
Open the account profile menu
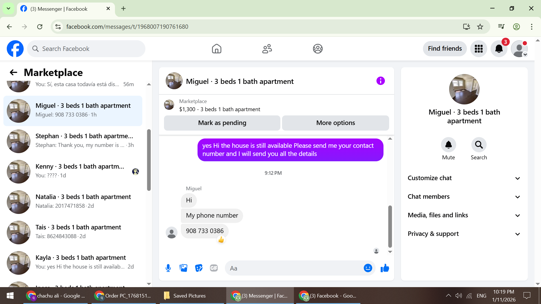tap(519, 49)
